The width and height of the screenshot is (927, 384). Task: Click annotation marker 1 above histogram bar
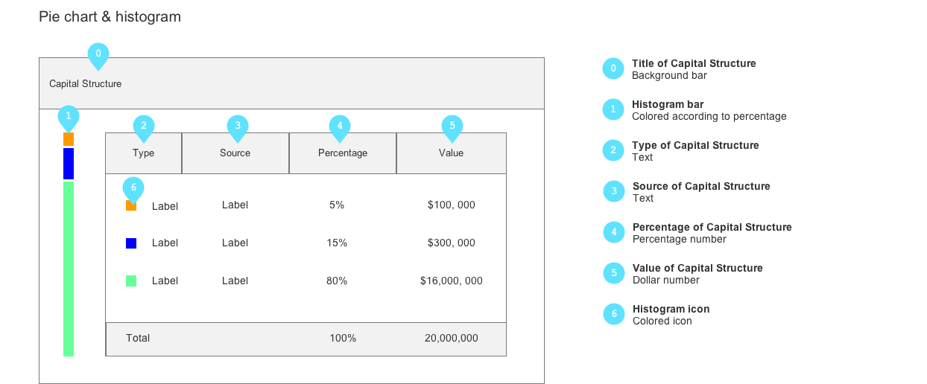[69, 117]
